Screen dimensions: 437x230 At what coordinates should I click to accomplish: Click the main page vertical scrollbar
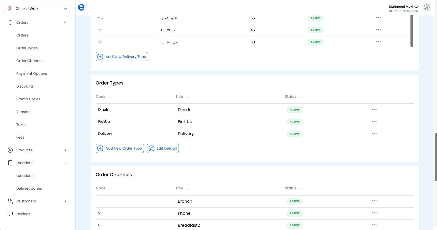point(436,157)
